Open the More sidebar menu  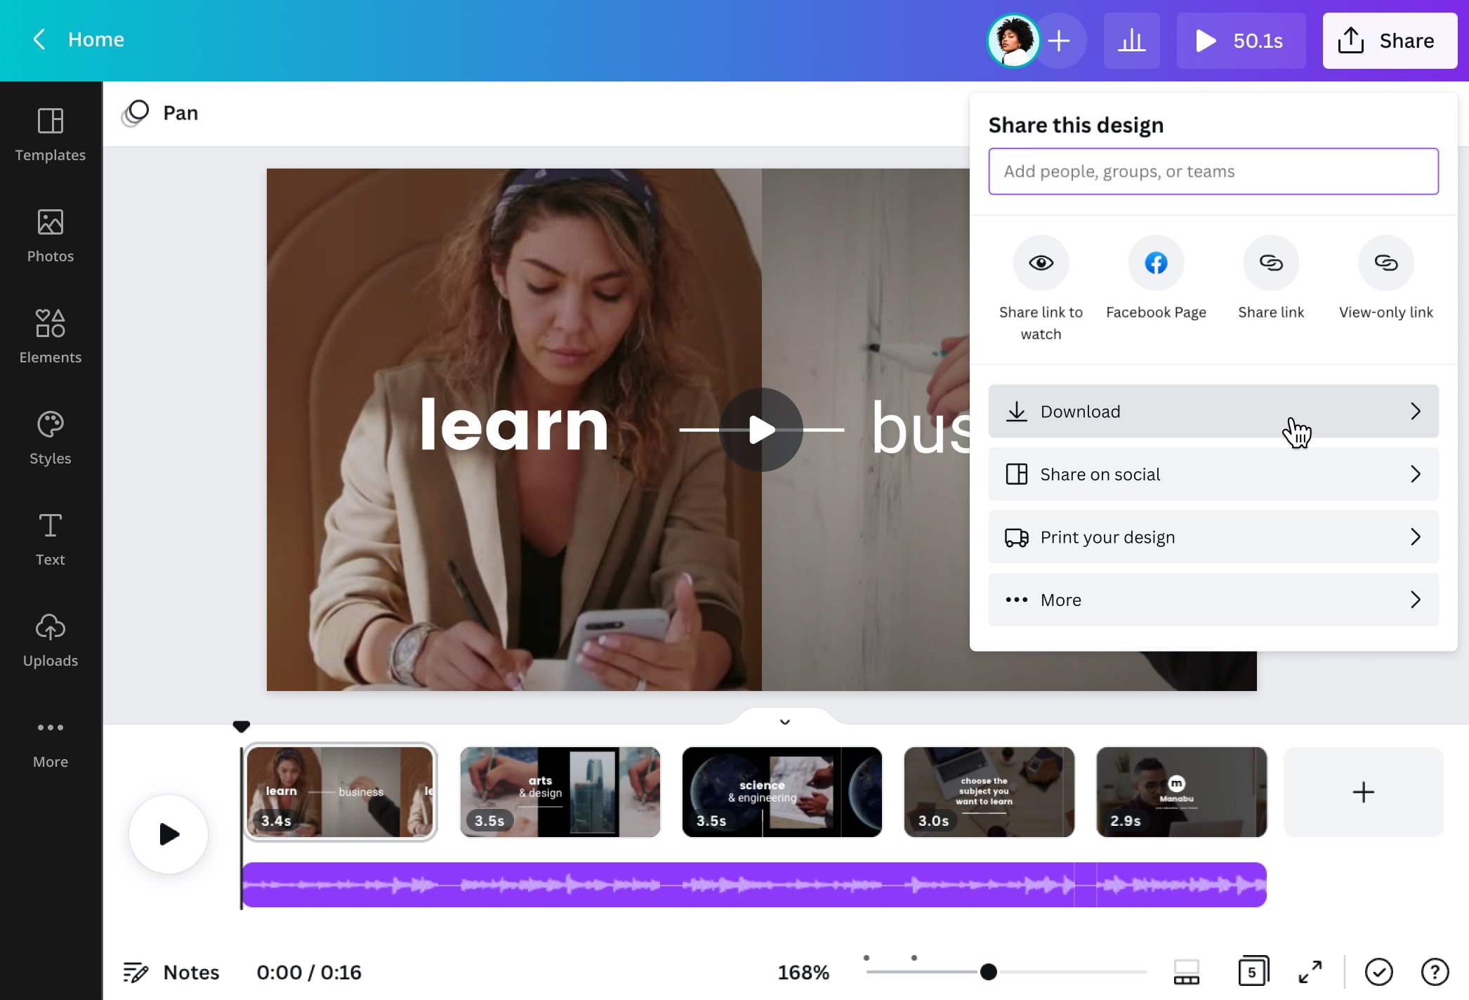[50, 740]
